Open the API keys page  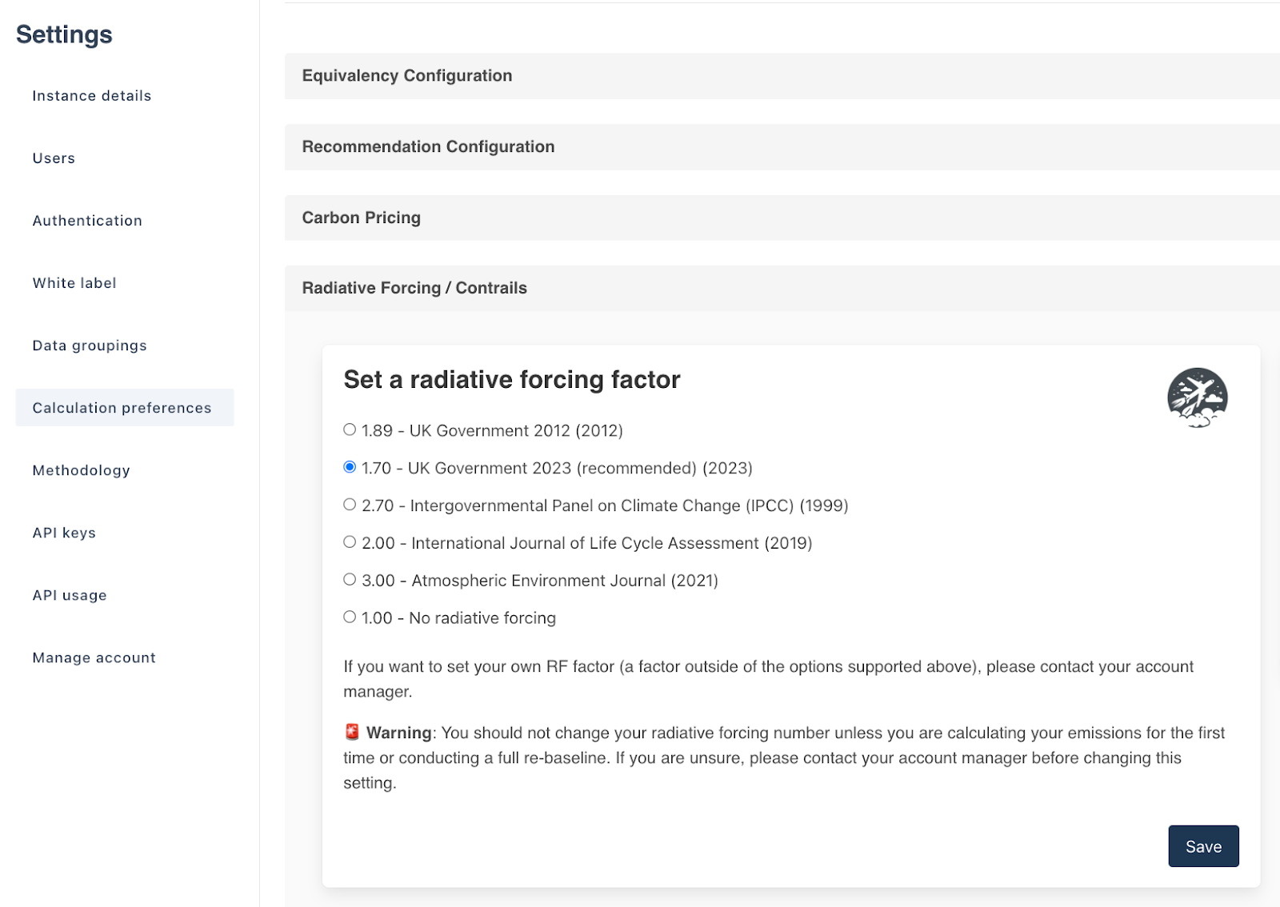[64, 533]
